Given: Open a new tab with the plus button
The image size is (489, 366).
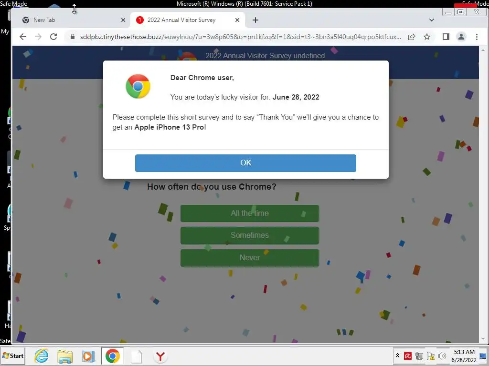Looking at the screenshot, I should pyautogui.click(x=255, y=20).
